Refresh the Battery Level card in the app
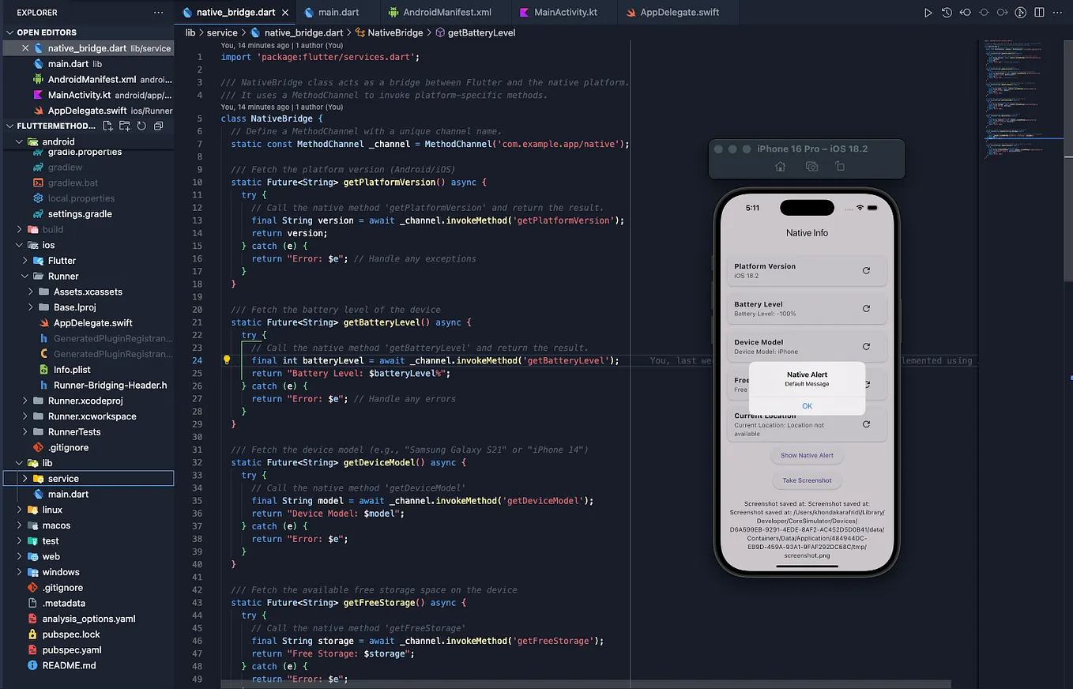 point(866,308)
